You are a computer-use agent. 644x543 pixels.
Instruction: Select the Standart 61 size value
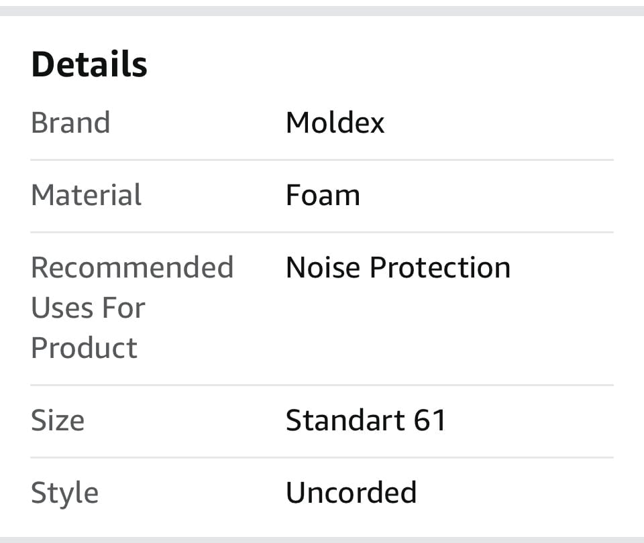366,420
